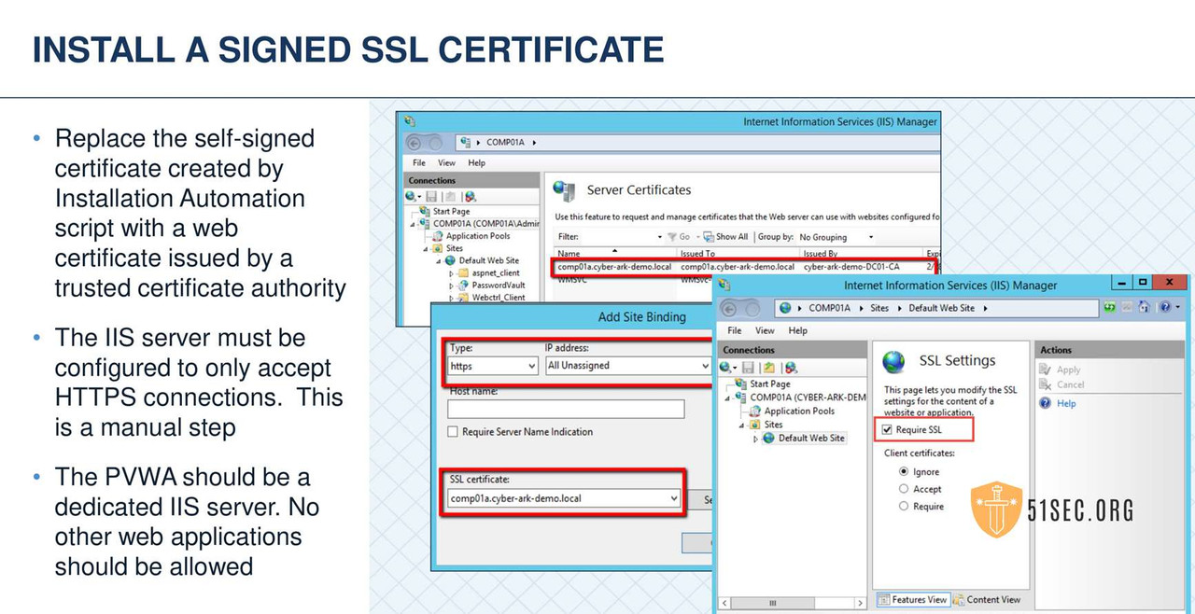Click Show All icon in filter bar
Screen dimensions: 1195x614
(x=708, y=237)
